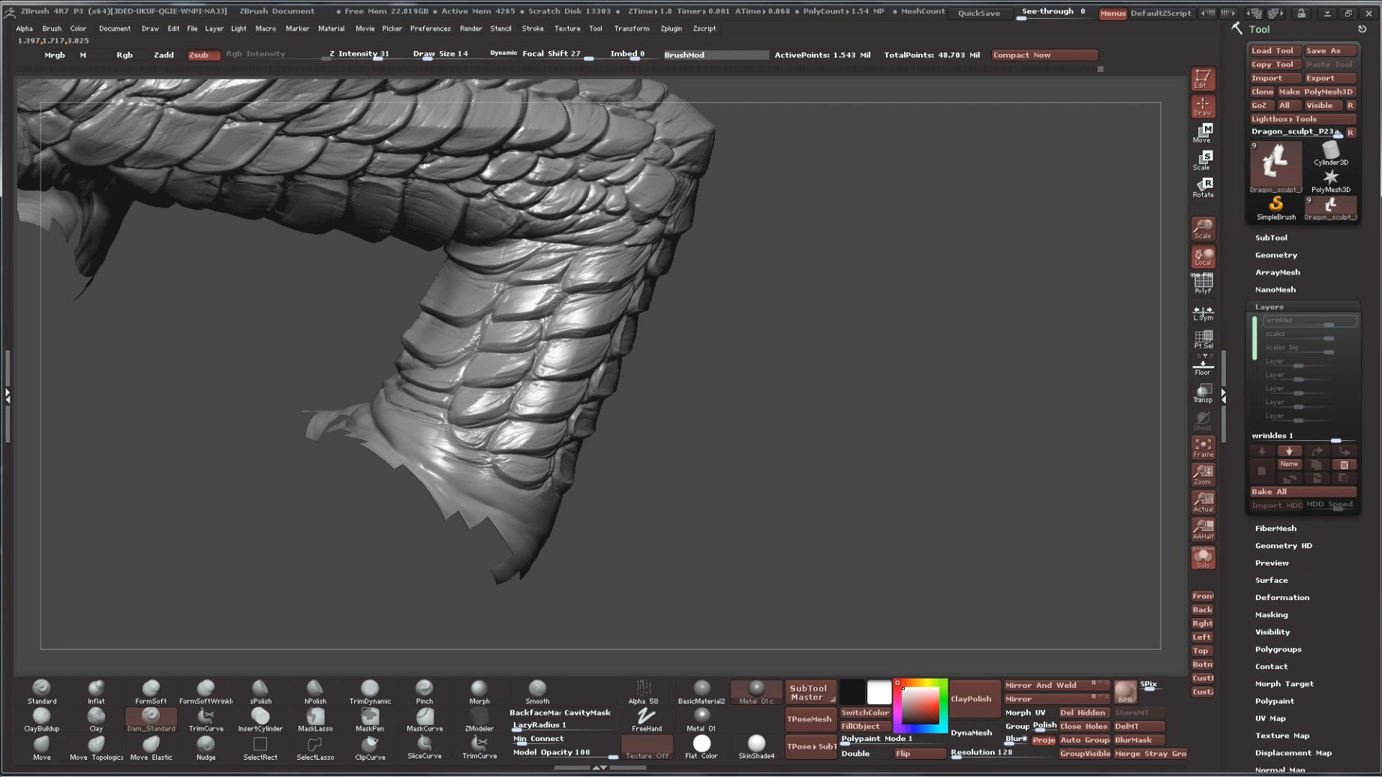Click the Load Tool button
This screenshot has width=1382, height=777.
pyautogui.click(x=1273, y=51)
